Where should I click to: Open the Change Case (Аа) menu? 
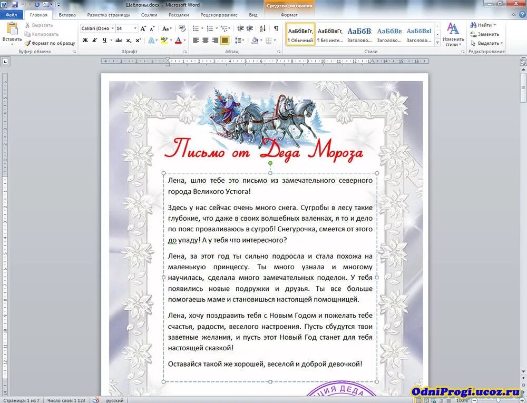tap(167, 28)
